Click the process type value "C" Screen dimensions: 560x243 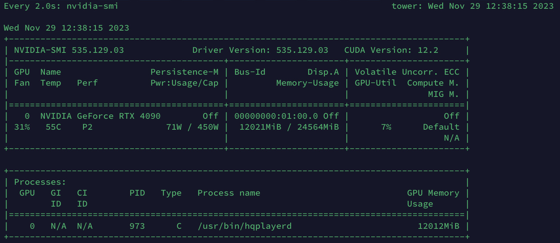pos(179,226)
